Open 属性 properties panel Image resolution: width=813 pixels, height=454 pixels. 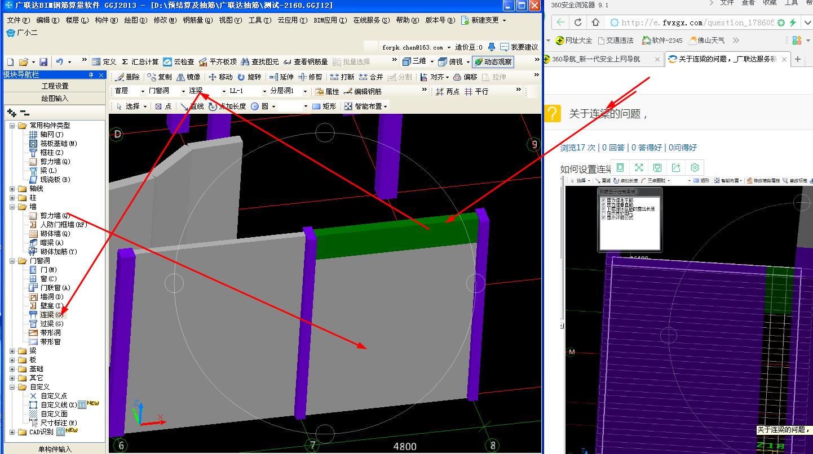[327, 91]
